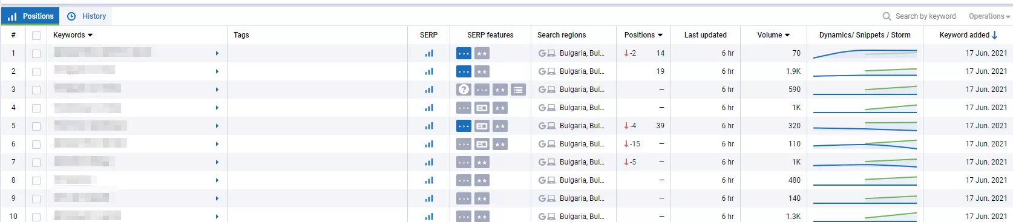Open dynamics sparkline chart for row 5
This screenshot has width=1013, height=222.
point(865,126)
